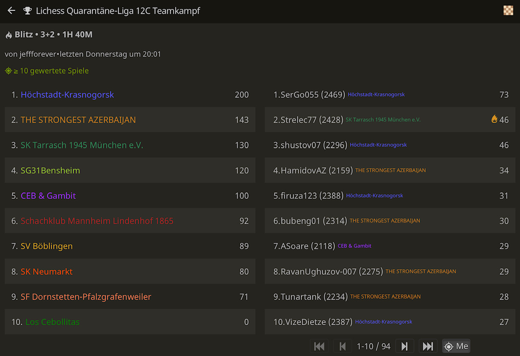Image resolution: width=520 pixels, height=356 pixels.
Task: Click player score 73 for SerGo055
Action: 504,95
